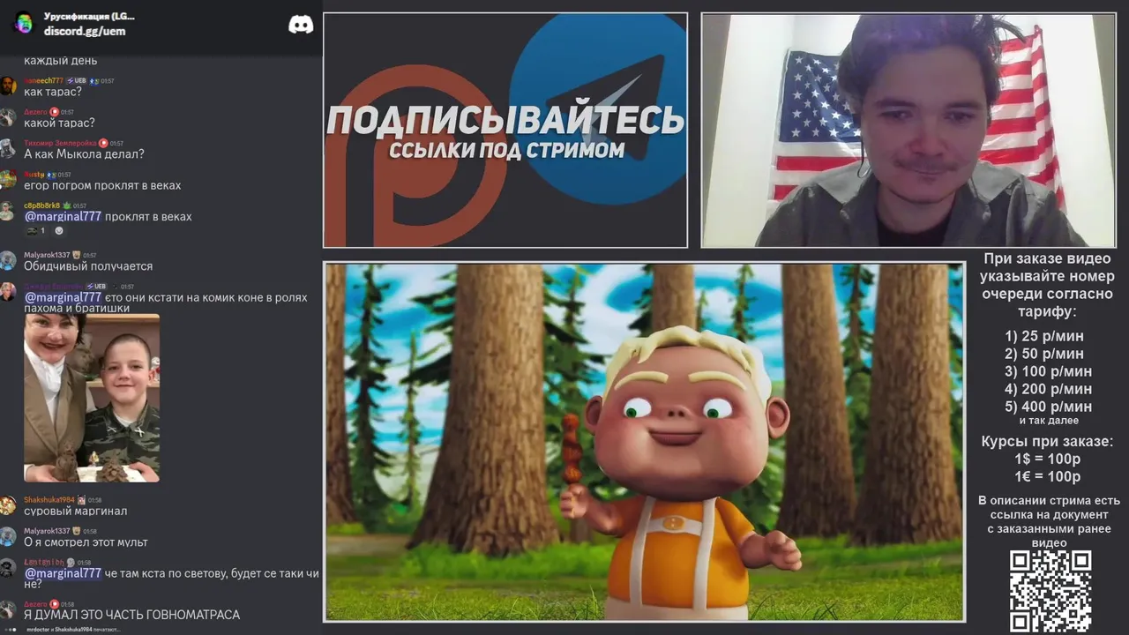
Task: Click tariff line '3) 100 р/мин'
Action: point(1048,371)
